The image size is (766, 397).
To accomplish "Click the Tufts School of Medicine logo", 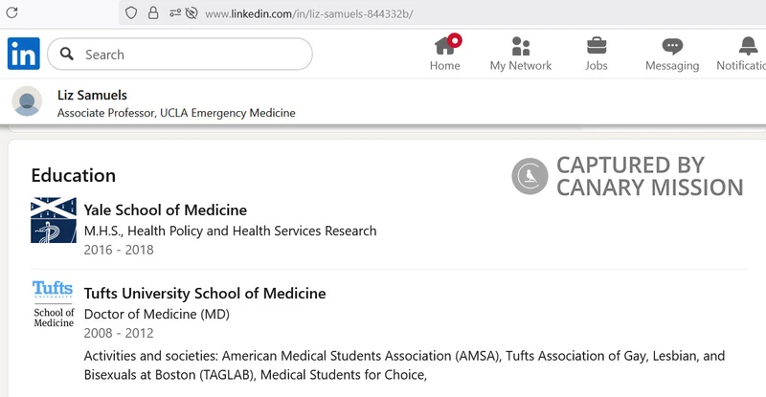I will point(54,304).
